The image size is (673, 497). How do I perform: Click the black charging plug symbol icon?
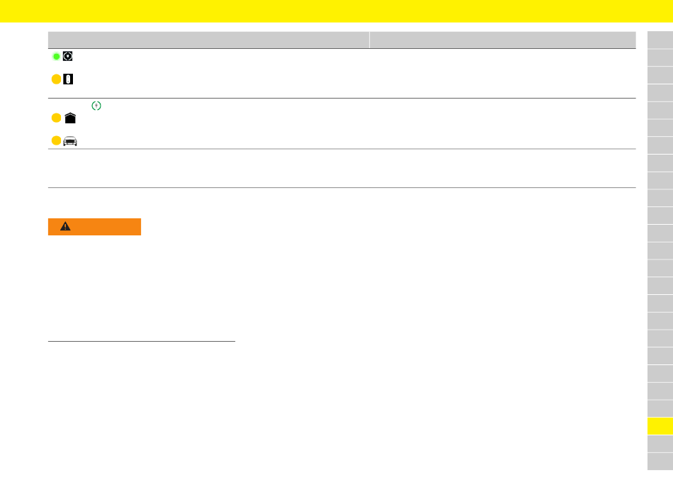[x=68, y=56]
